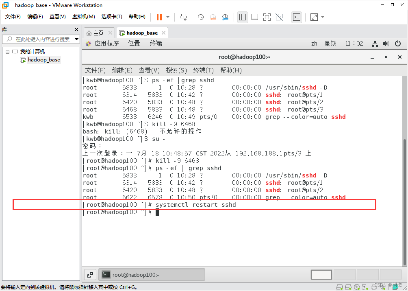Select the root@hadoop100:~ taskbar button
The width and height of the screenshot is (408, 291).
(152, 275)
